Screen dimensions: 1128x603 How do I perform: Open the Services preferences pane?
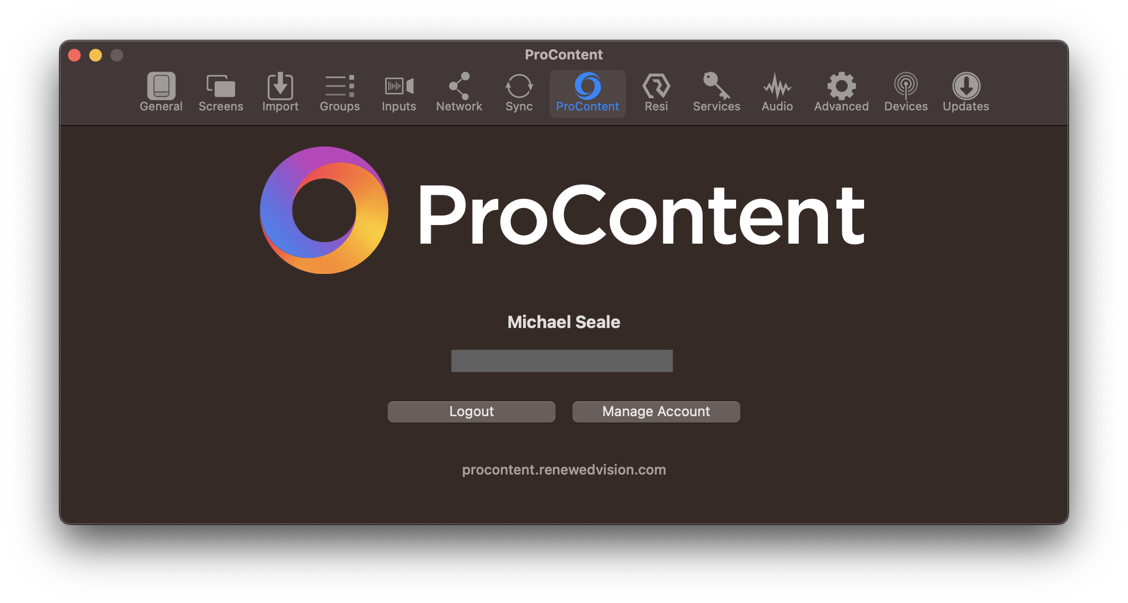716,93
